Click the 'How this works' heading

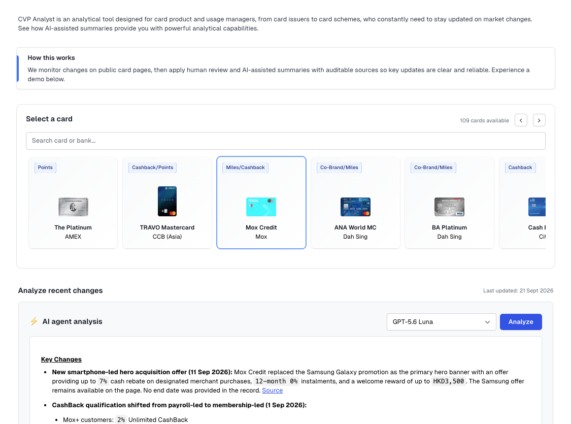pos(51,58)
